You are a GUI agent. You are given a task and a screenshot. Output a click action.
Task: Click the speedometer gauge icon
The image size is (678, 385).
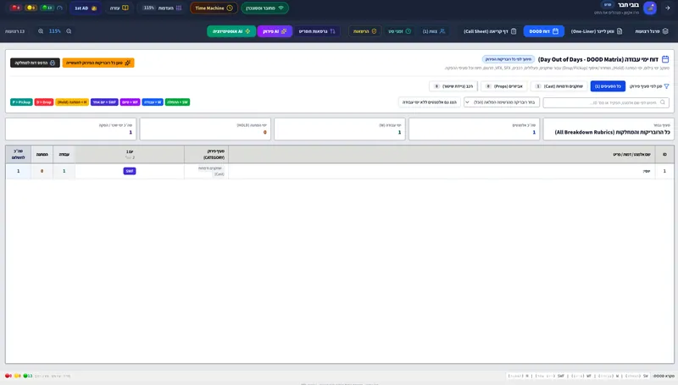[x=59, y=8]
